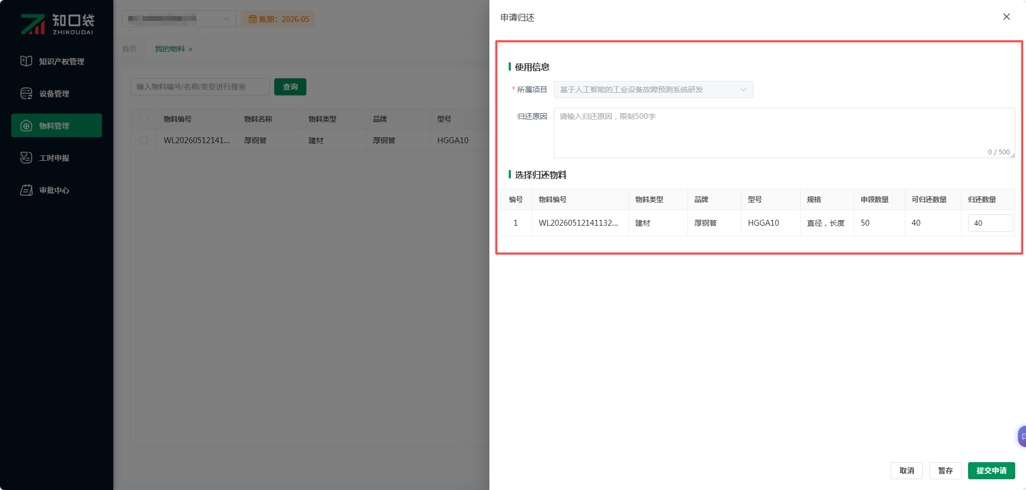Open 设备管理 menu
Screen dimensions: 1026x490
click(x=56, y=93)
